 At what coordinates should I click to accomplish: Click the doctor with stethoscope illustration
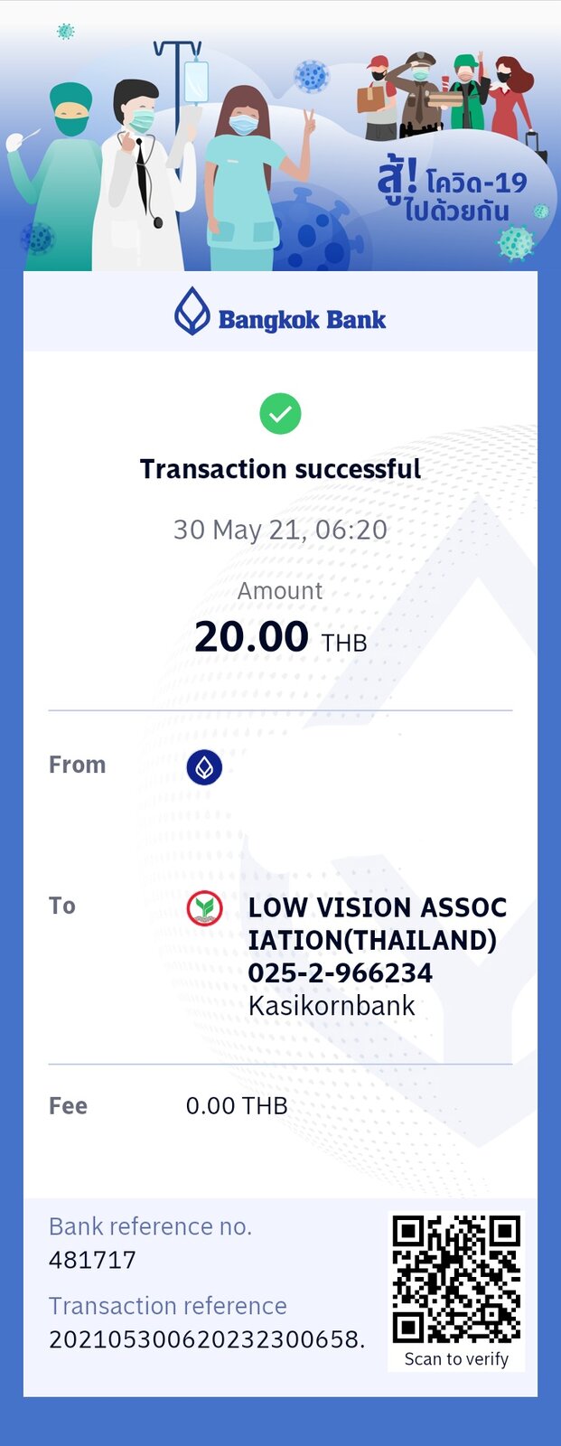(x=145, y=176)
